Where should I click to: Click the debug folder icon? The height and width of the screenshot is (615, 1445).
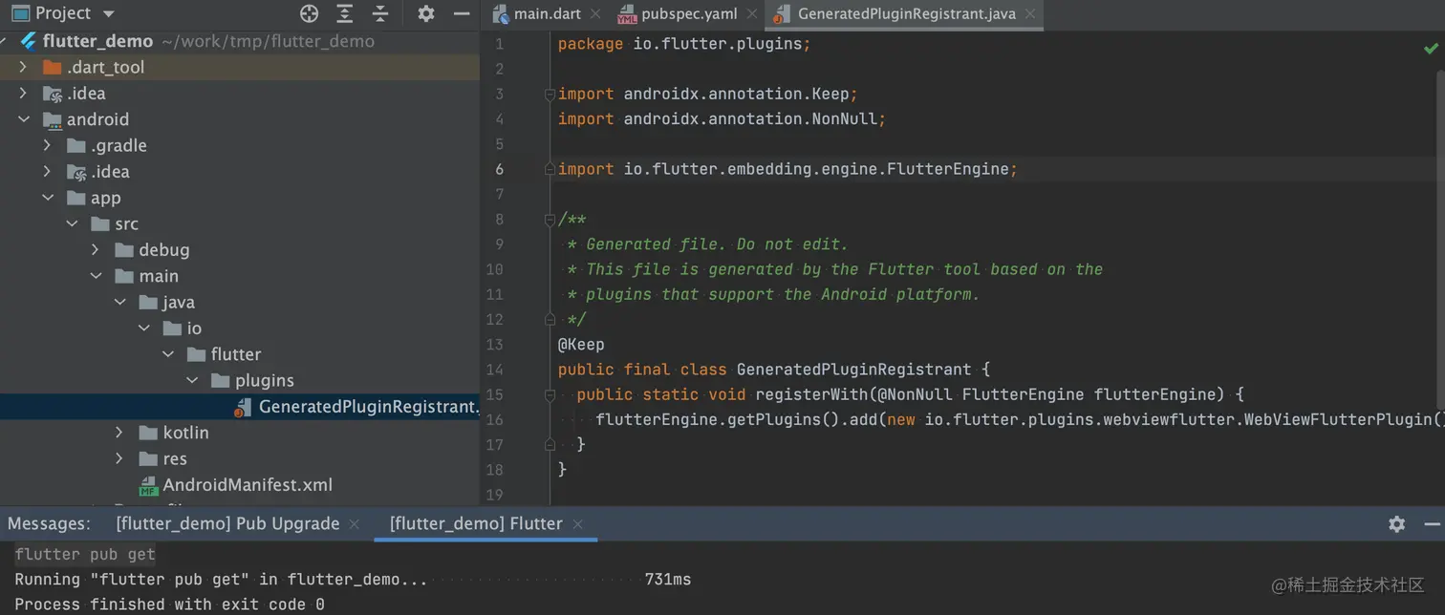coord(124,249)
